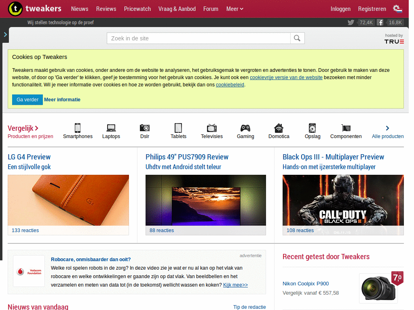Screen dimensions: 414x310
Task: Open the Opslag hard drive icon
Action: [x=313, y=128]
